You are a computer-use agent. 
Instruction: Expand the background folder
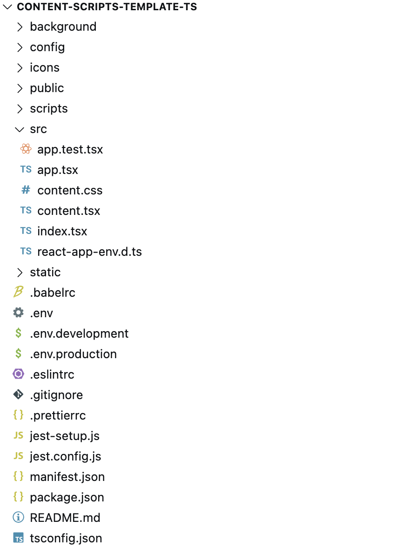tap(20, 27)
